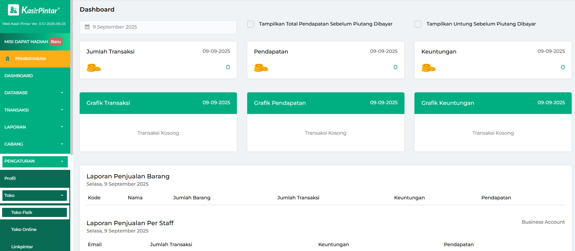Click coins icon in Pendapatan card
575x251 pixels.
[261, 68]
